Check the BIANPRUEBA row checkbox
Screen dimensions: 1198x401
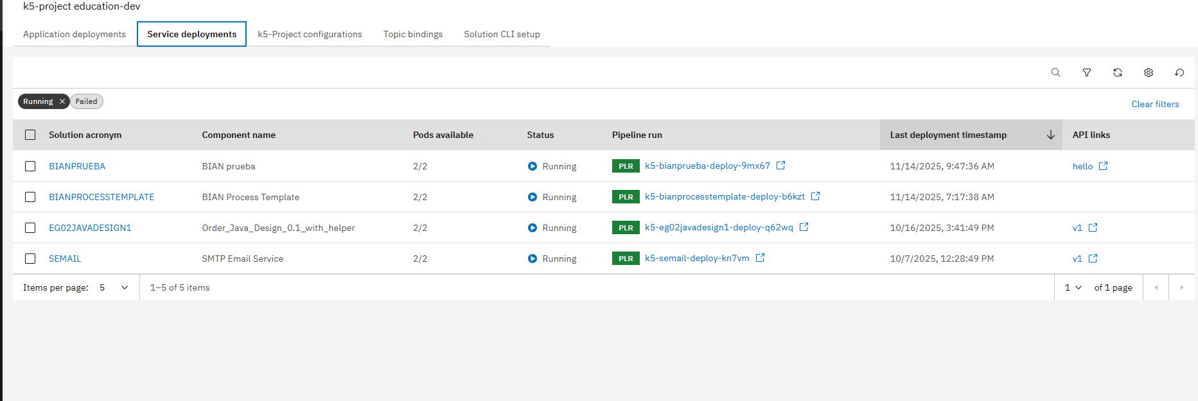[30, 166]
